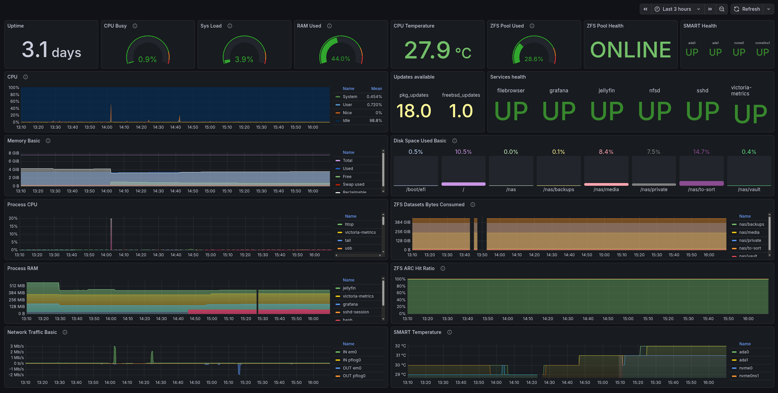Click info icon beside SMART Temperature title

[450, 332]
